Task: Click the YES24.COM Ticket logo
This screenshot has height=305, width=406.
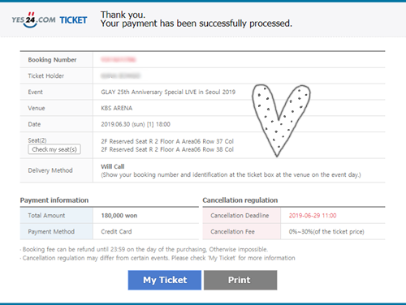Action: pyautogui.click(x=50, y=19)
